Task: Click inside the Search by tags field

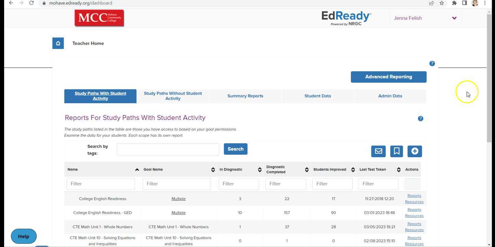Action: (x=168, y=149)
